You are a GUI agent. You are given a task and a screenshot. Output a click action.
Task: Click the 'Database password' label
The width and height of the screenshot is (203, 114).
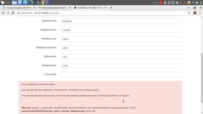pos(46,47)
